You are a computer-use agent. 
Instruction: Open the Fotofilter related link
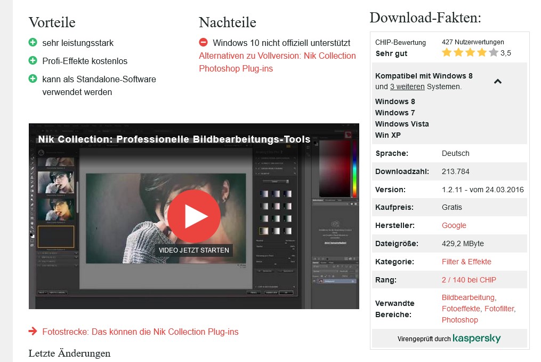499,309
